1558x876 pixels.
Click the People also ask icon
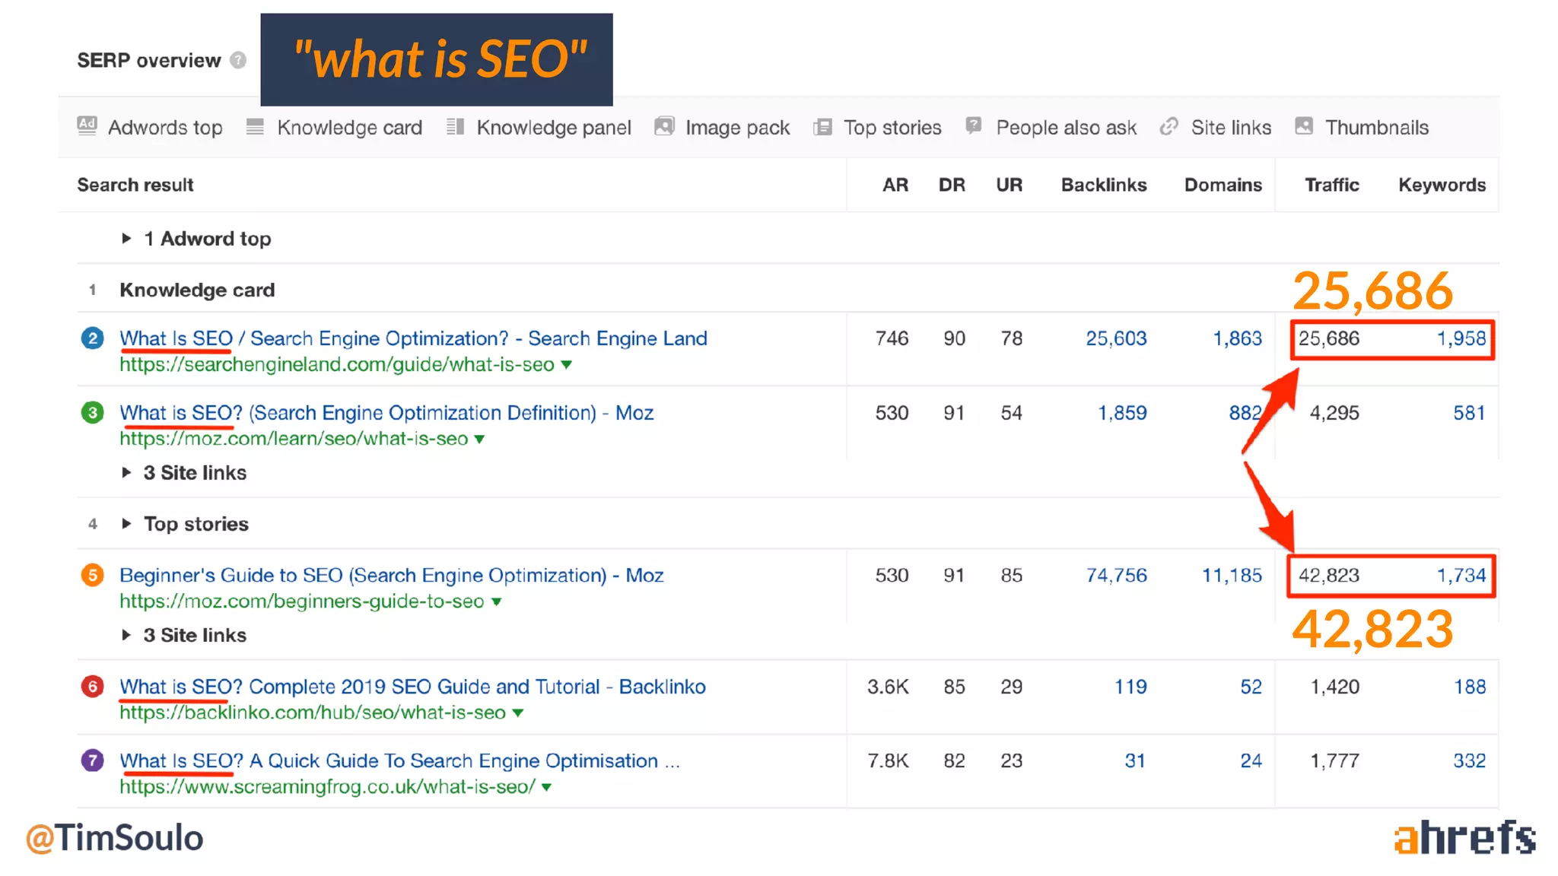(x=974, y=125)
